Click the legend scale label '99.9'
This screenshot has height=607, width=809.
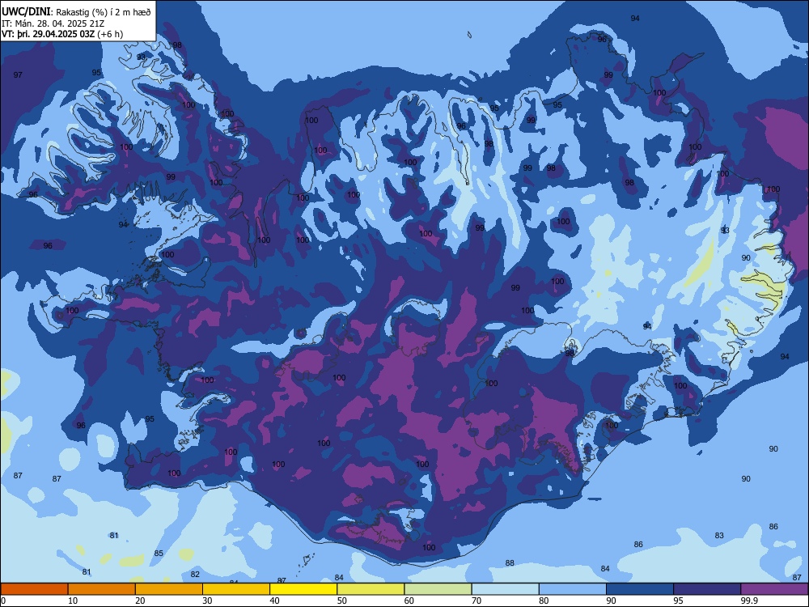(748, 601)
